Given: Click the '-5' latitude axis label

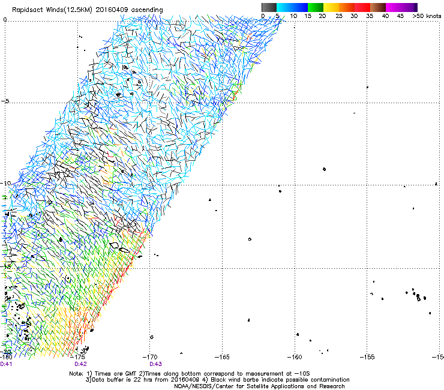Looking at the screenshot, I should tap(5, 101).
